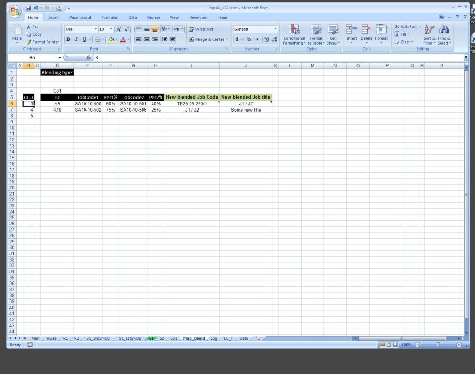This screenshot has width=475, height=374.
Task: Click the Delete cells icon
Action: 366,30
